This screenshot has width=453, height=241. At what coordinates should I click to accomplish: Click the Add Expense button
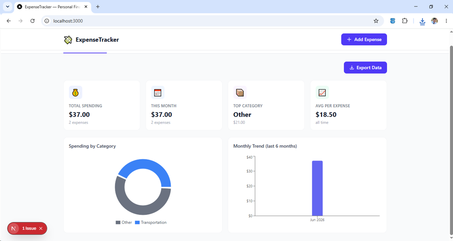tap(364, 39)
